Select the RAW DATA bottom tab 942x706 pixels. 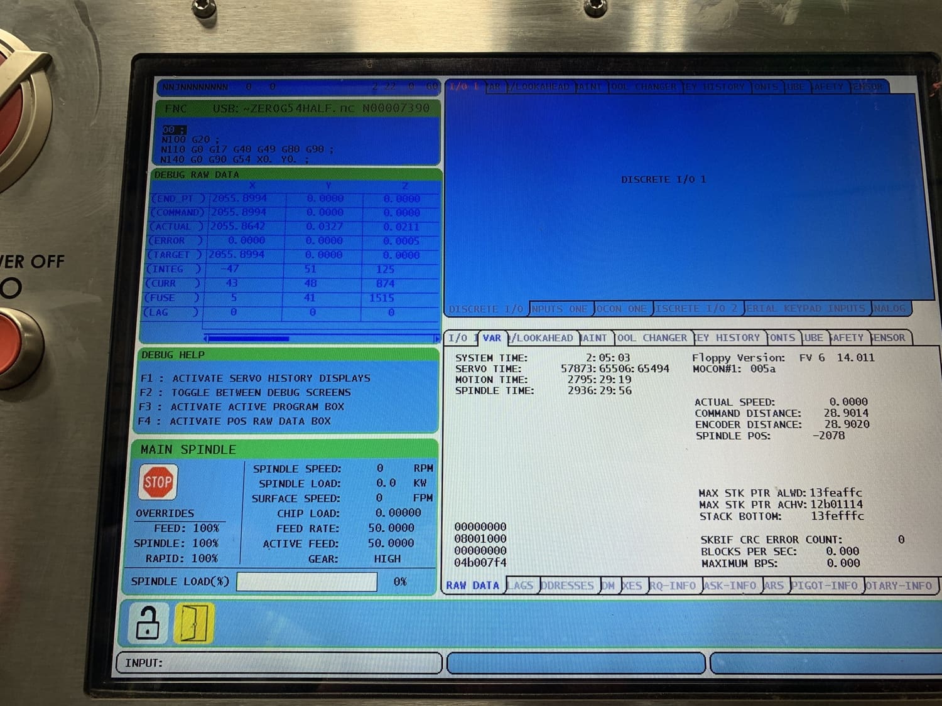click(473, 586)
